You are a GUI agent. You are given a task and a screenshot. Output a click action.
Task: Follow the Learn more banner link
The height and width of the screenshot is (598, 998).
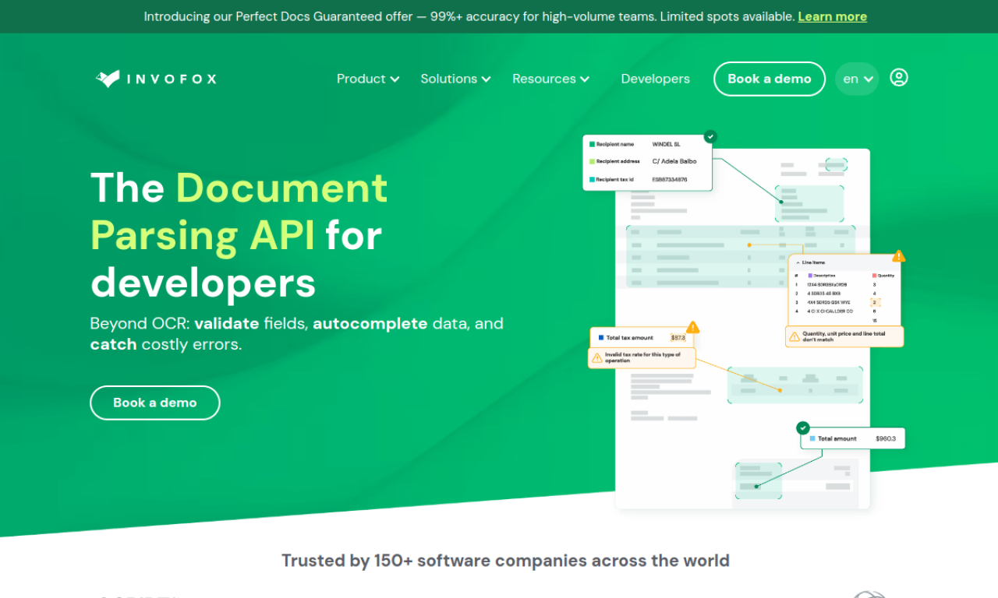[832, 16]
